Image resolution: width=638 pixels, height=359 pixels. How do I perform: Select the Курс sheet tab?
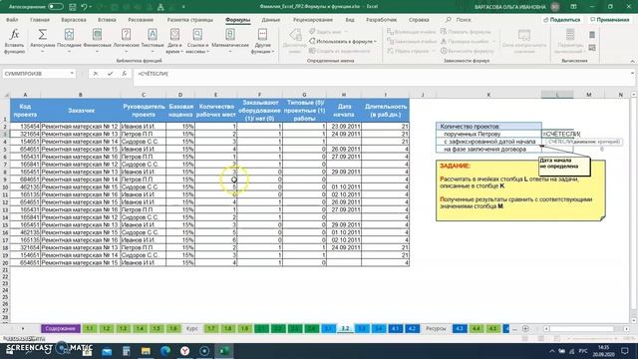point(192,328)
